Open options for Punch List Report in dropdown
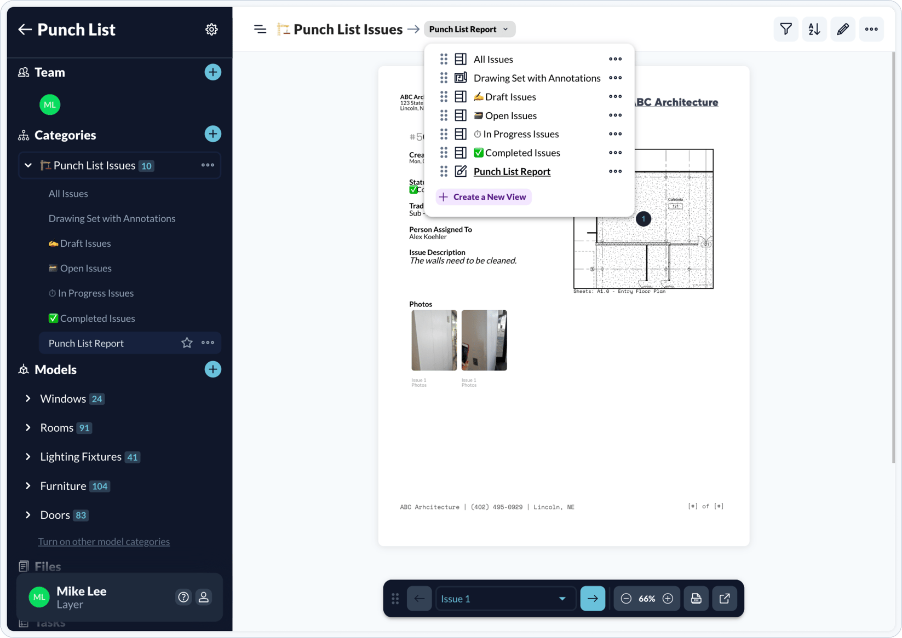The image size is (902, 638). [616, 171]
